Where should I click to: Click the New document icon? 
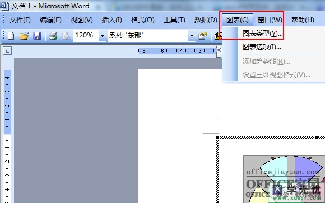[11, 36]
